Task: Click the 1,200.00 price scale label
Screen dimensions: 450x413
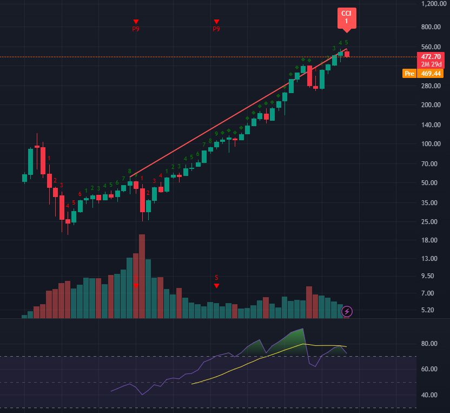Action: pyautogui.click(x=434, y=4)
